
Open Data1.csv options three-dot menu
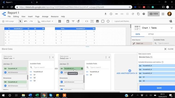click(49, 57)
